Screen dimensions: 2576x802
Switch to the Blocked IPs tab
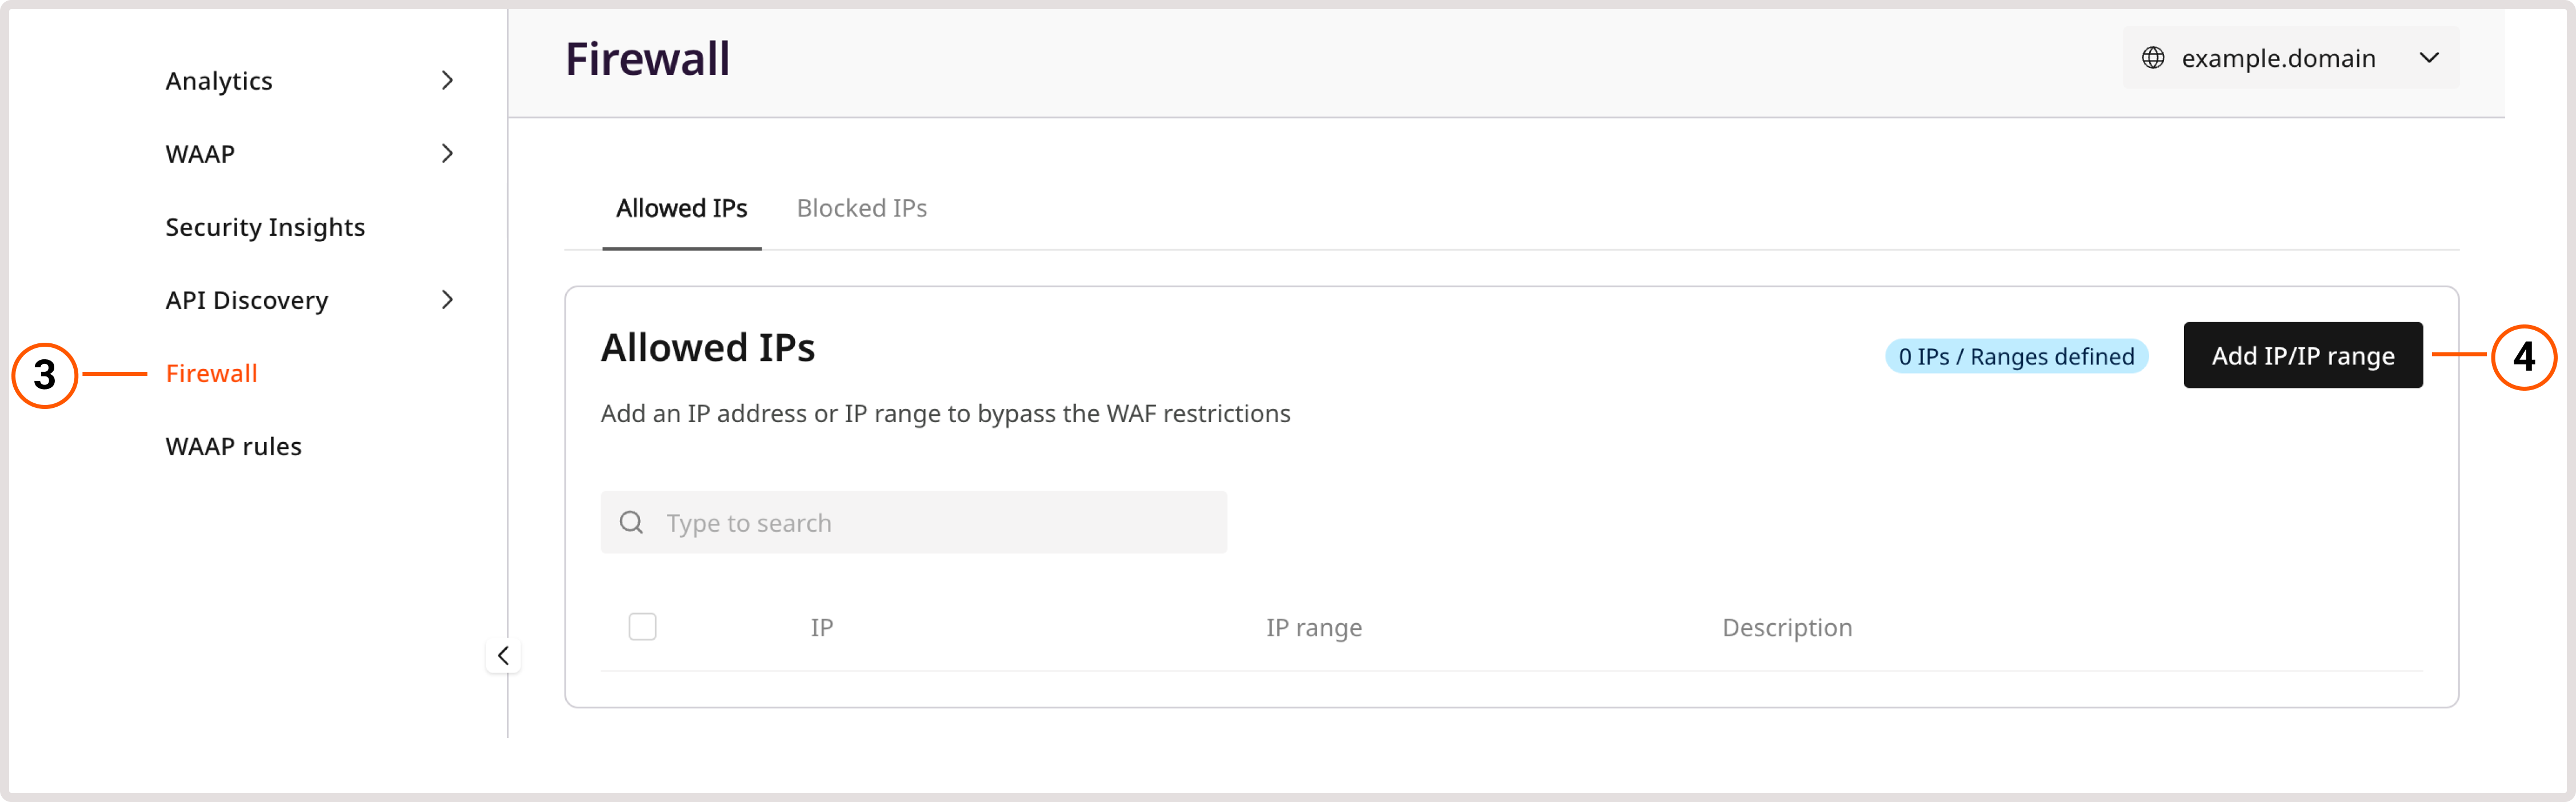(862, 208)
